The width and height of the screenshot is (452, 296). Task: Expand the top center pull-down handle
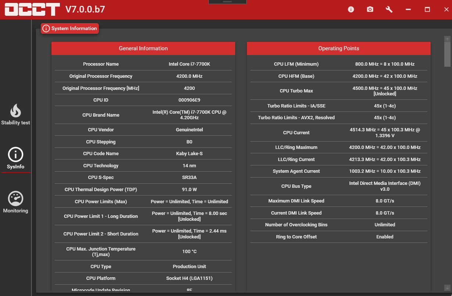coord(227,2)
